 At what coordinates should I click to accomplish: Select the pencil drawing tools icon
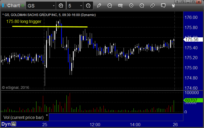[99, 6]
